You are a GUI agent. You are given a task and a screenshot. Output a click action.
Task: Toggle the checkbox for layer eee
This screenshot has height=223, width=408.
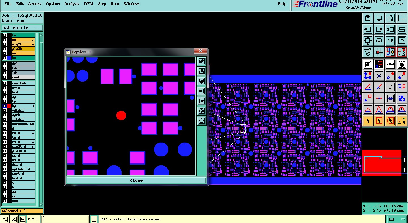5,201
